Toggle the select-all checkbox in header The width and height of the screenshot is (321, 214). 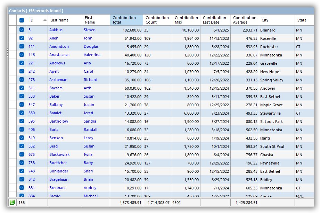(x=22, y=20)
